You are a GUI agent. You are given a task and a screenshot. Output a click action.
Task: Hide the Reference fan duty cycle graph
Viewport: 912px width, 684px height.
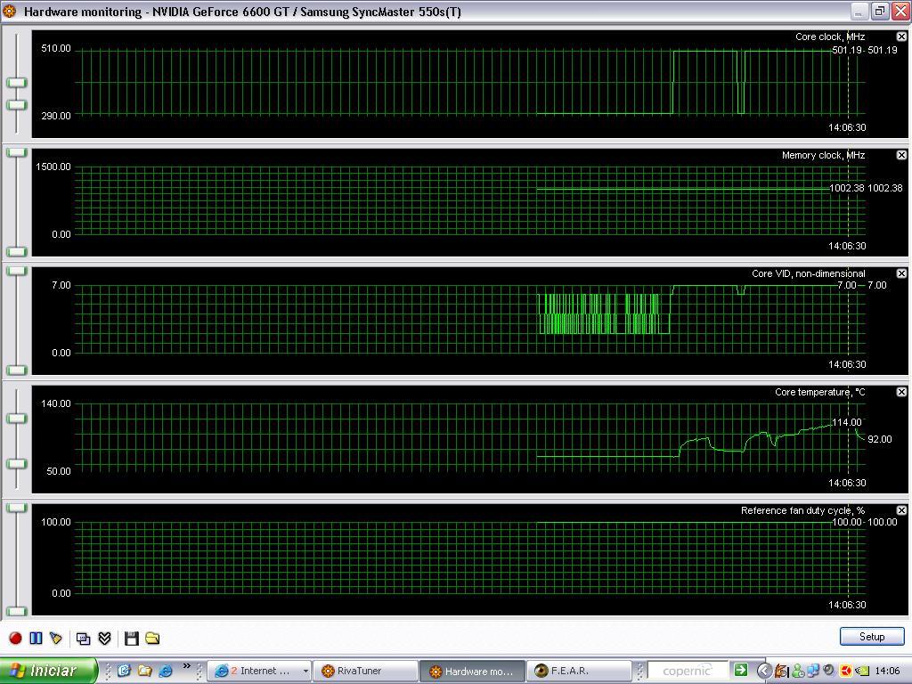click(901, 510)
